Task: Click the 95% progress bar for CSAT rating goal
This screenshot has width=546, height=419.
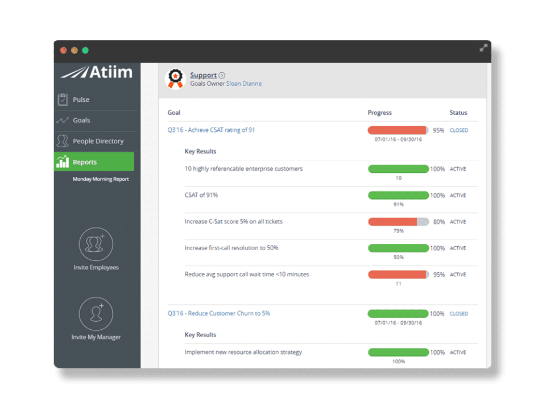Action: click(x=398, y=130)
